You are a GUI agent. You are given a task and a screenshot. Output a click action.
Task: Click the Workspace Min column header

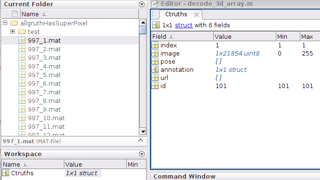coord(136,164)
